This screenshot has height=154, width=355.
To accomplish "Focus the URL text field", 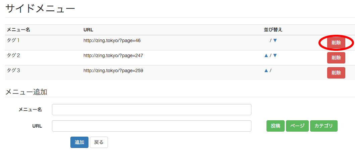I will (152, 126).
